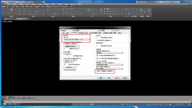Toggle the 自动保存 checkbox
Viewport: 192px width, 108px height.
[64, 54]
